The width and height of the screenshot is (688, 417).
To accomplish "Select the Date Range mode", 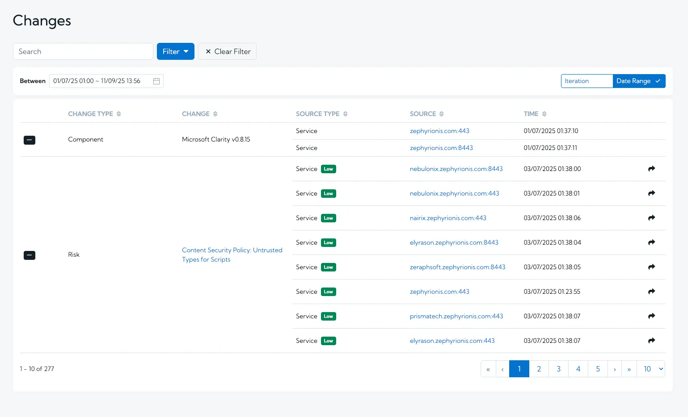I will coord(639,81).
